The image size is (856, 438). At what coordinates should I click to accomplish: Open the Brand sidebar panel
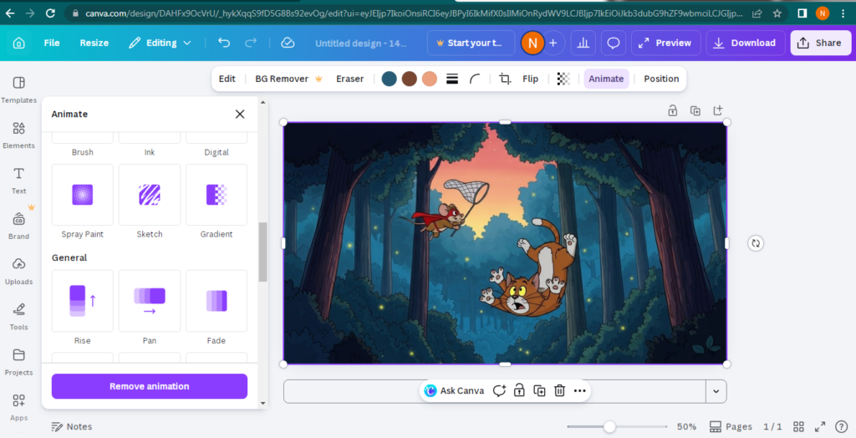(x=18, y=226)
